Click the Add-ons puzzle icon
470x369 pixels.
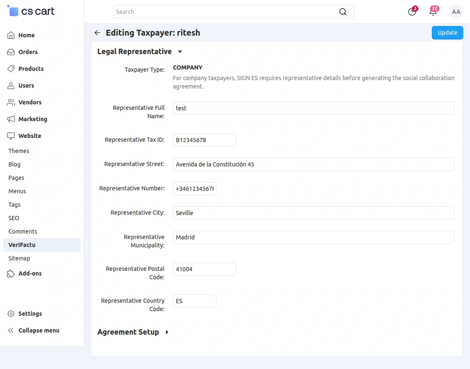11,273
